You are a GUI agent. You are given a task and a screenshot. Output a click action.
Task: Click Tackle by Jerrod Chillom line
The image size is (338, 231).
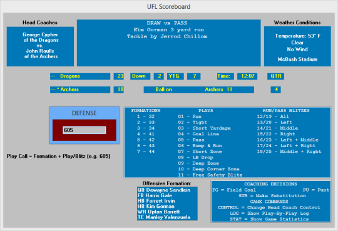pyautogui.click(x=167, y=36)
